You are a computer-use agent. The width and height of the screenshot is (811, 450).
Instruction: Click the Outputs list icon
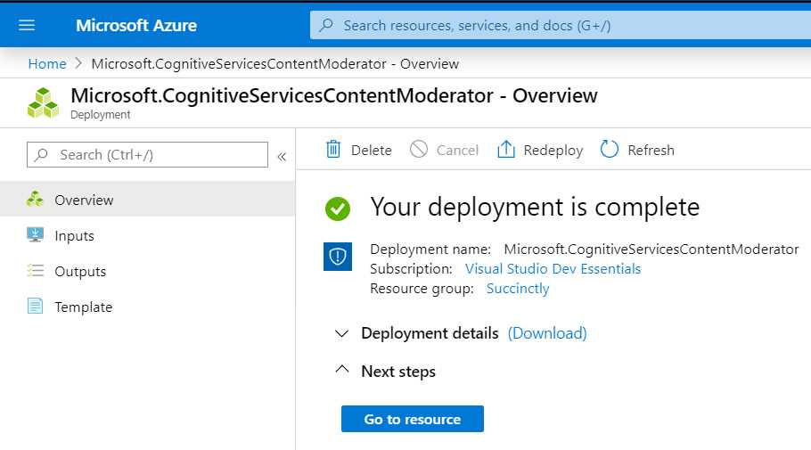tap(35, 271)
